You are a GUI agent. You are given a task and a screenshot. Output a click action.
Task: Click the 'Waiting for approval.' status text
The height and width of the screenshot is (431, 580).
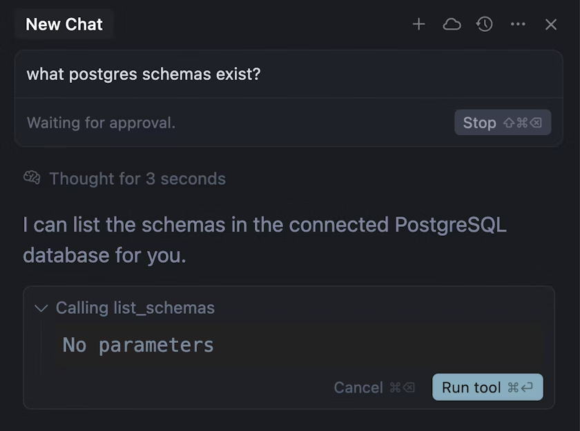tap(101, 123)
